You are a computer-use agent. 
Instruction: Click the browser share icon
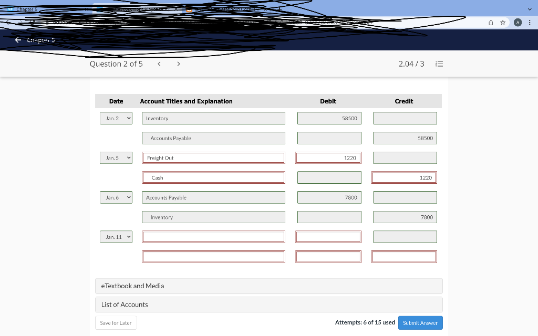(491, 23)
